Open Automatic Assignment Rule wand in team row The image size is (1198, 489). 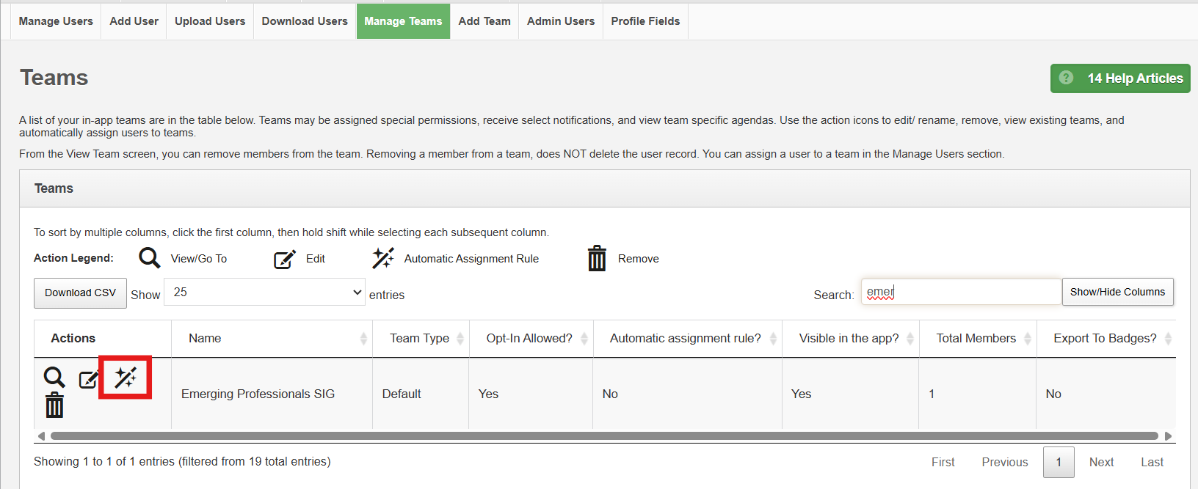(x=126, y=378)
